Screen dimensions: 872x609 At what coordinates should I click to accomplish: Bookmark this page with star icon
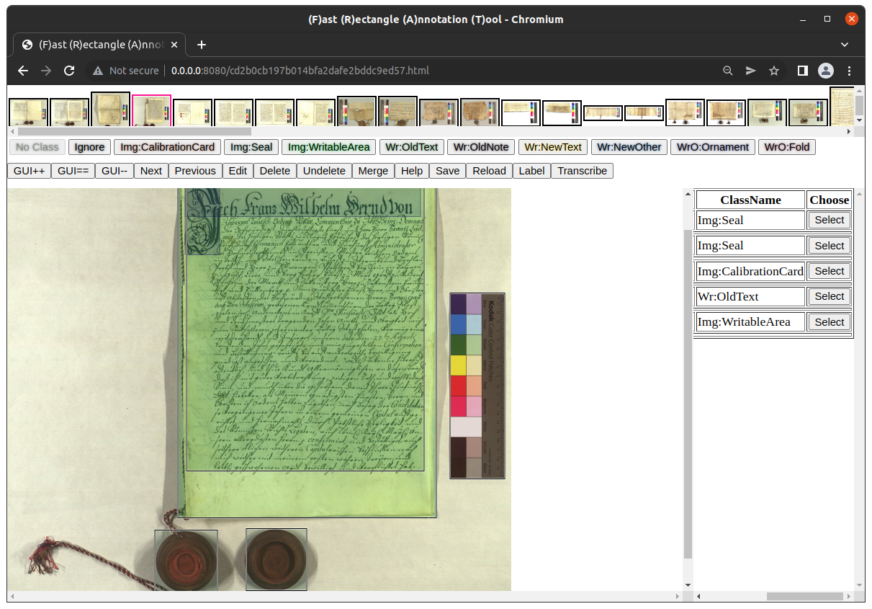pyautogui.click(x=774, y=71)
